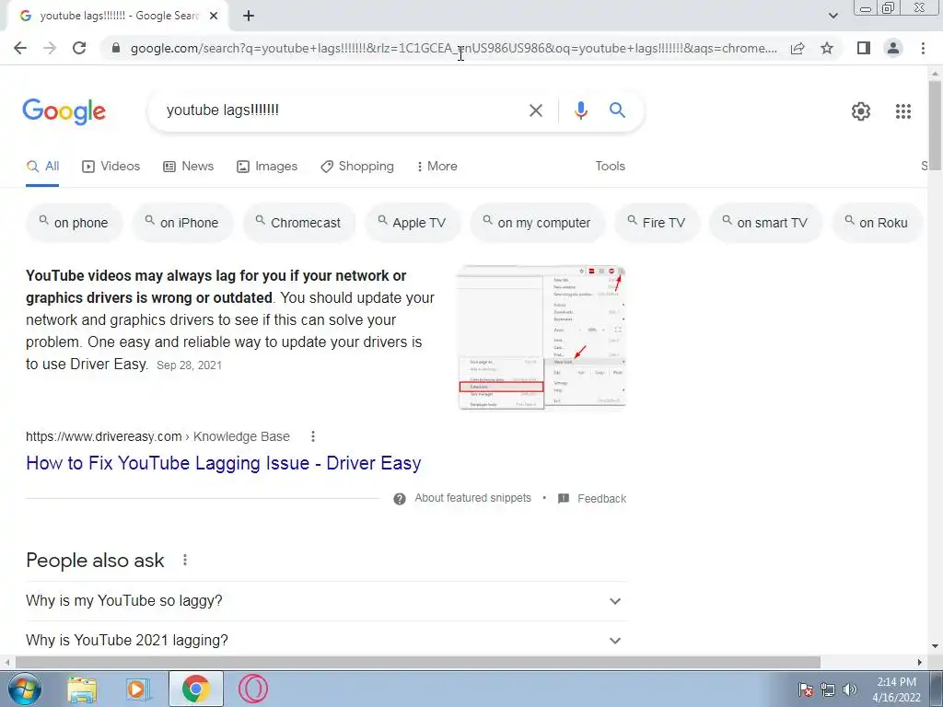The height and width of the screenshot is (707, 943).
Task: Open the tab search dropdown arrow
Action: pyautogui.click(x=832, y=16)
